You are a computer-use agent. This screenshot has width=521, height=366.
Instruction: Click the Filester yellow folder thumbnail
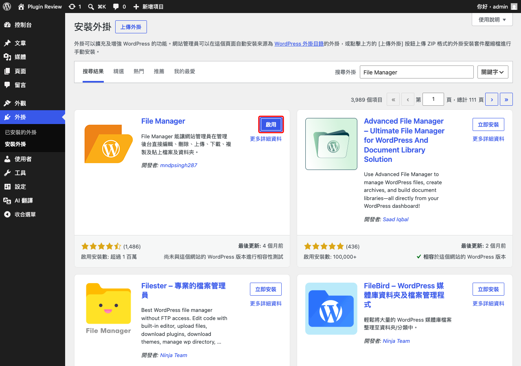(x=109, y=309)
